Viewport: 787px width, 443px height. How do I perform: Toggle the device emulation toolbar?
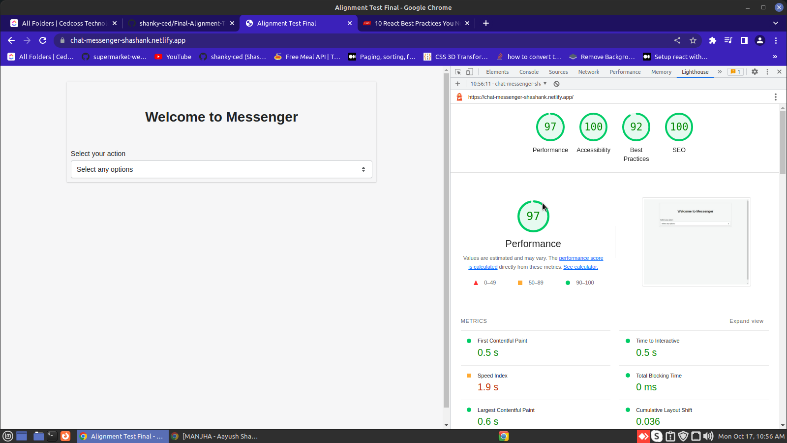[469, 71]
